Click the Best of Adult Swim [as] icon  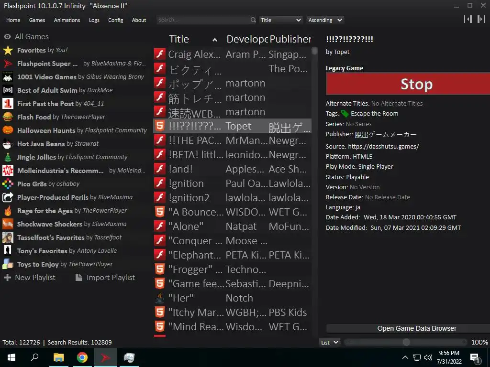click(8, 90)
